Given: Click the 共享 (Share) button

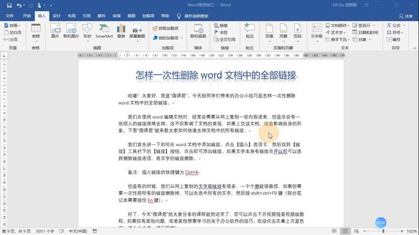Looking at the screenshot, I should pos(406,16).
